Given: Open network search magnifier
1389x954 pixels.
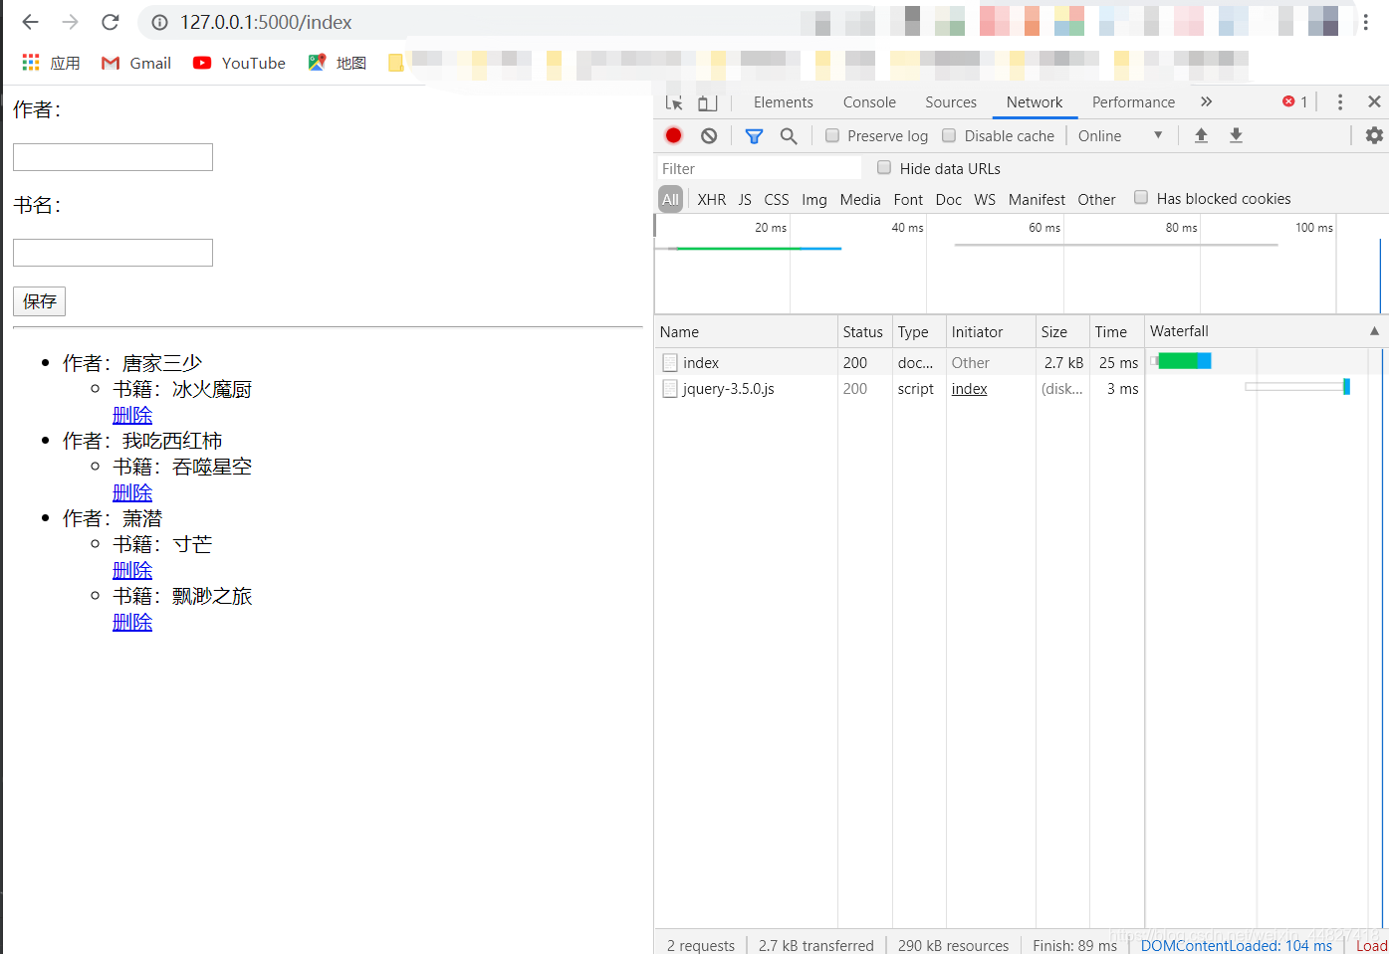Looking at the screenshot, I should (x=789, y=135).
